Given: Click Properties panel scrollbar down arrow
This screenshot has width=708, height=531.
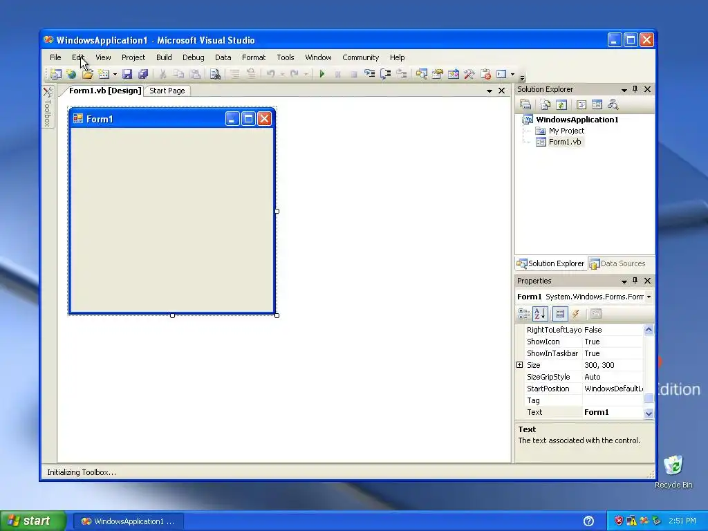Looking at the screenshot, I should [649, 413].
